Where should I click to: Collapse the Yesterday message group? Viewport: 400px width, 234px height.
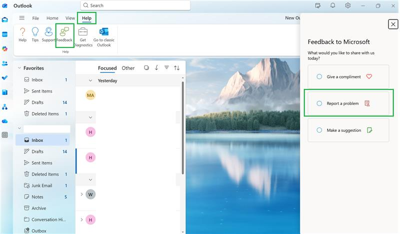(90, 80)
